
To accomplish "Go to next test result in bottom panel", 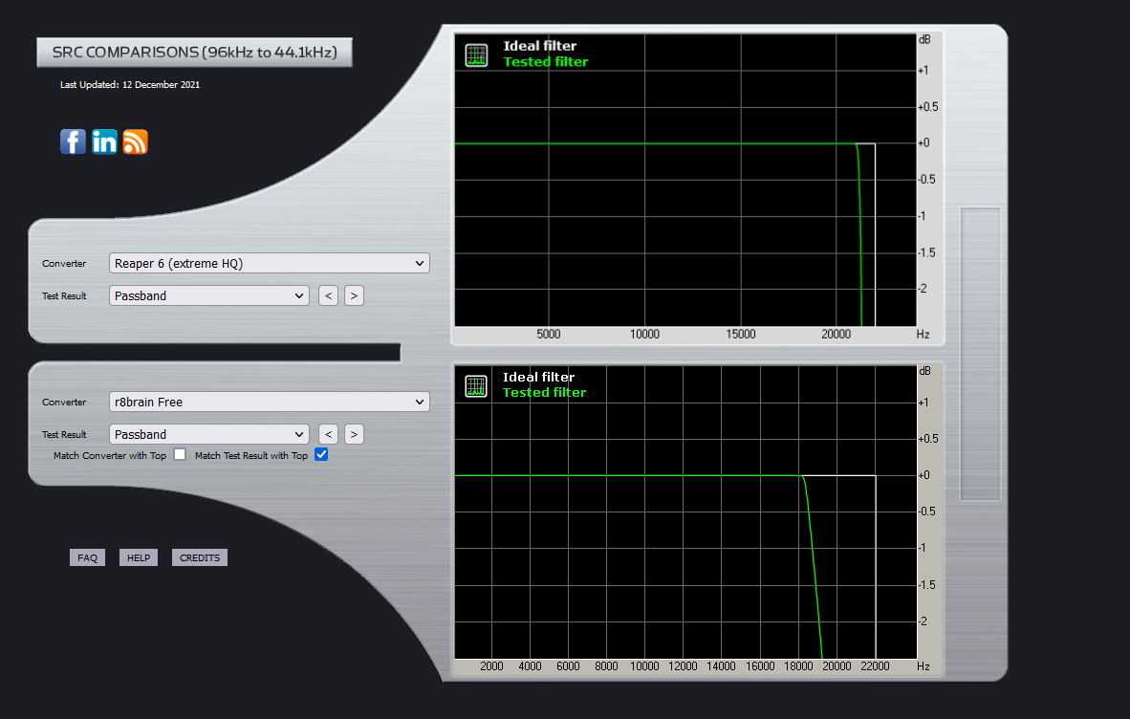I will [x=354, y=434].
